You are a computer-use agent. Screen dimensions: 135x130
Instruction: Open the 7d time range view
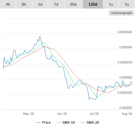coord(56,4)
